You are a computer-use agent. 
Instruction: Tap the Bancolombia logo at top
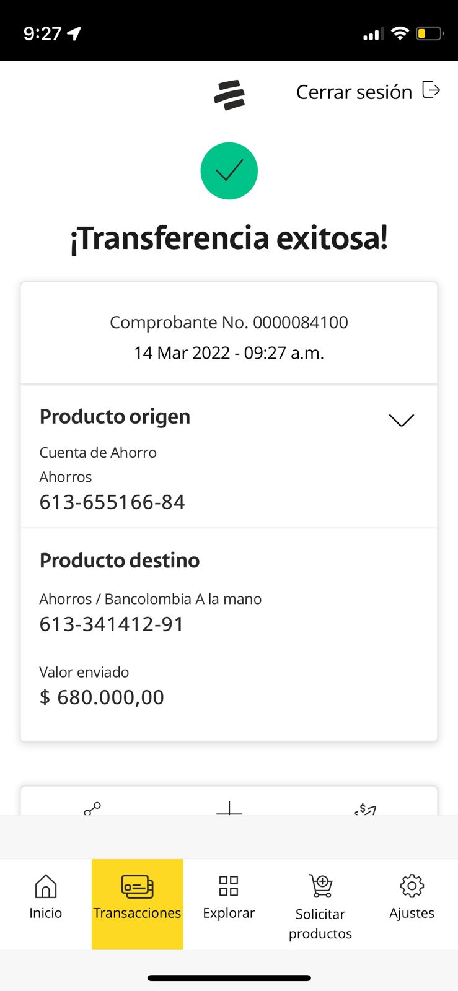coord(229,95)
